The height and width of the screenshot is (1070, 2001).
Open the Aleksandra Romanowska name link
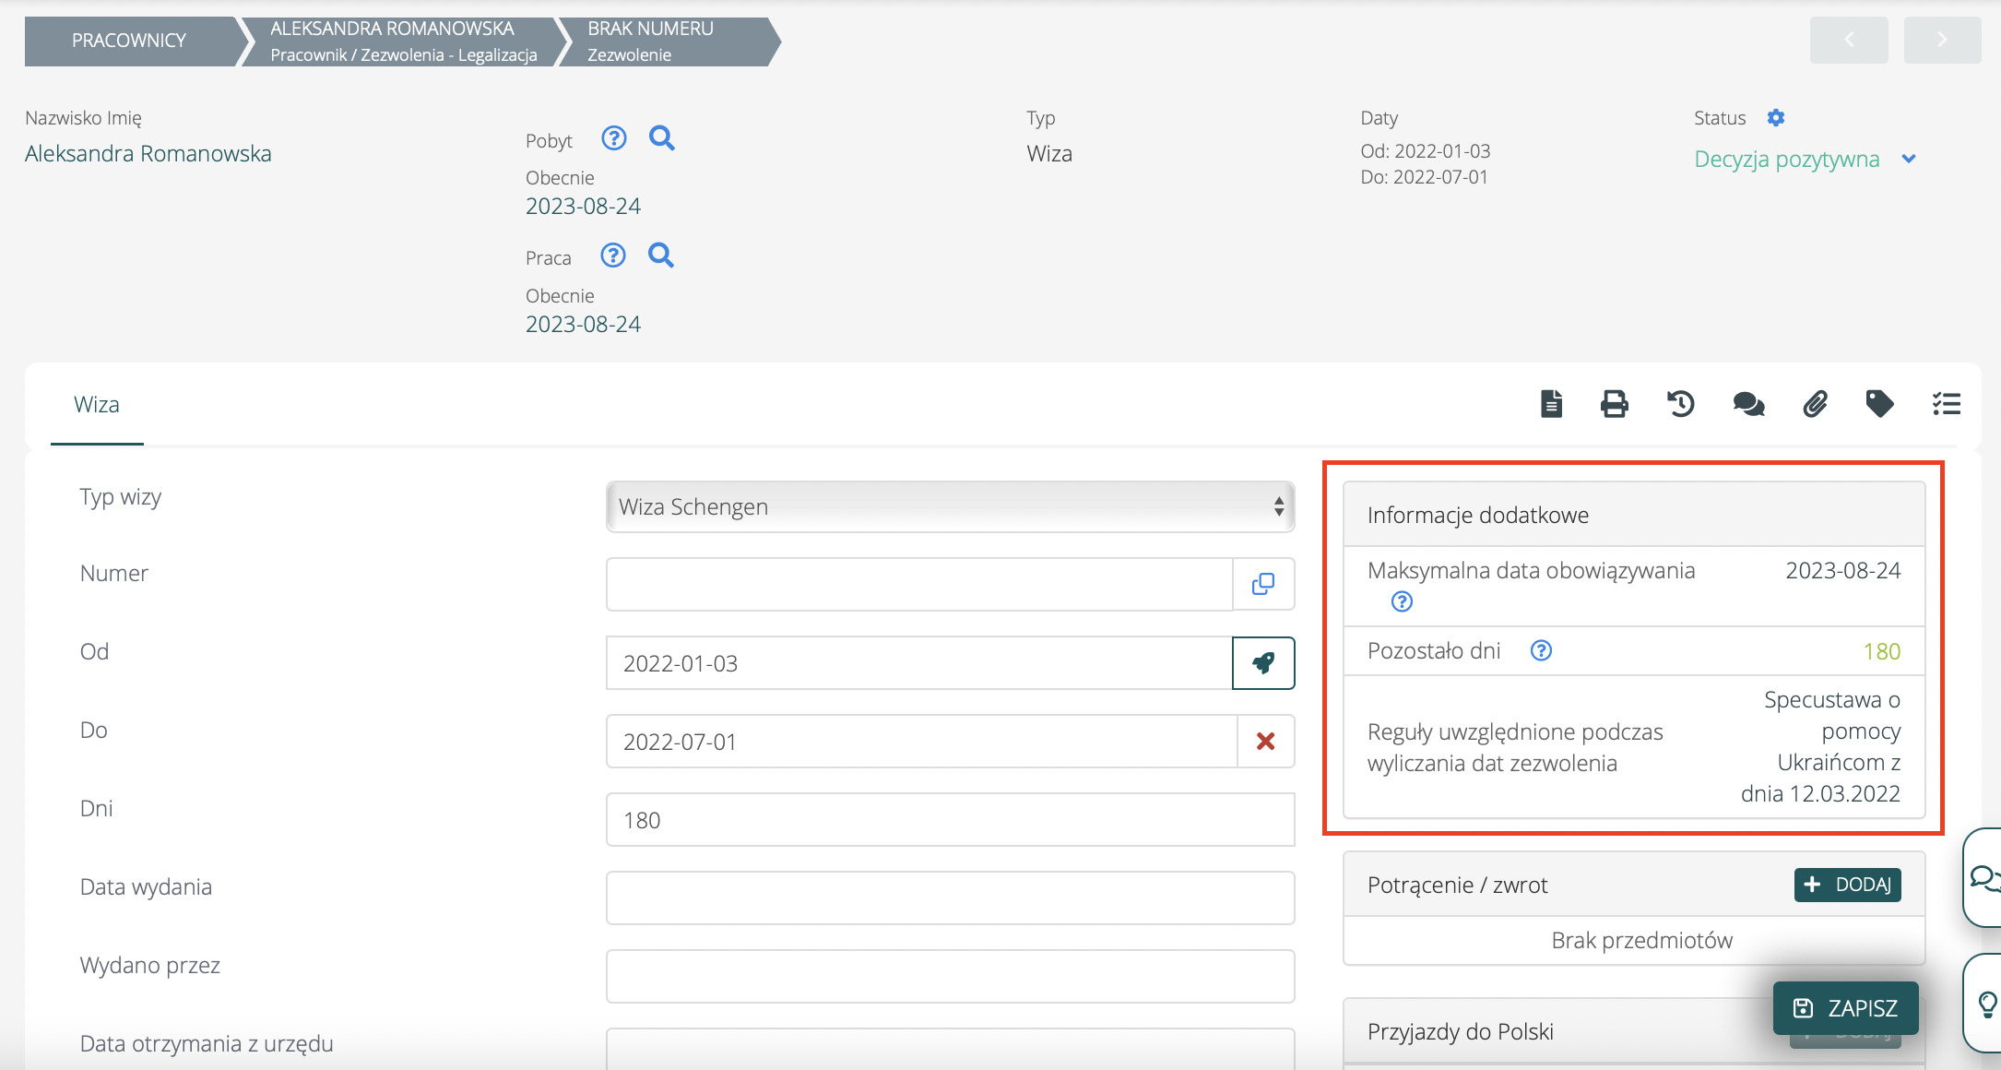click(x=148, y=154)
